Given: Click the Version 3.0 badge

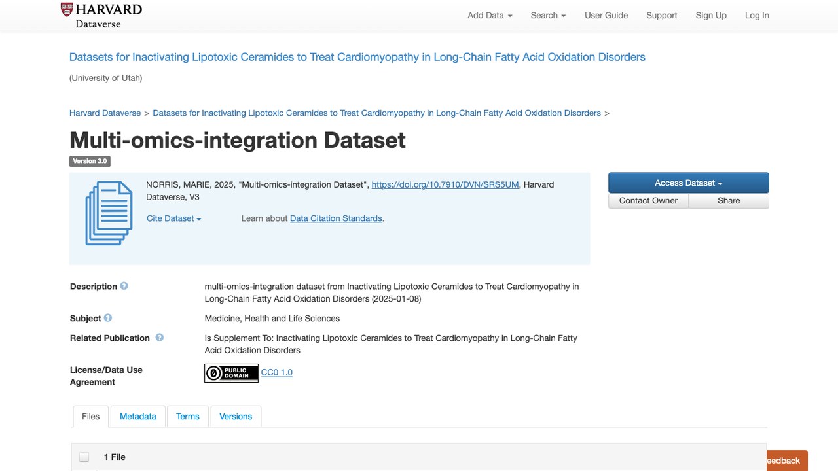Looking at the screenshot, I should point(90,161).
